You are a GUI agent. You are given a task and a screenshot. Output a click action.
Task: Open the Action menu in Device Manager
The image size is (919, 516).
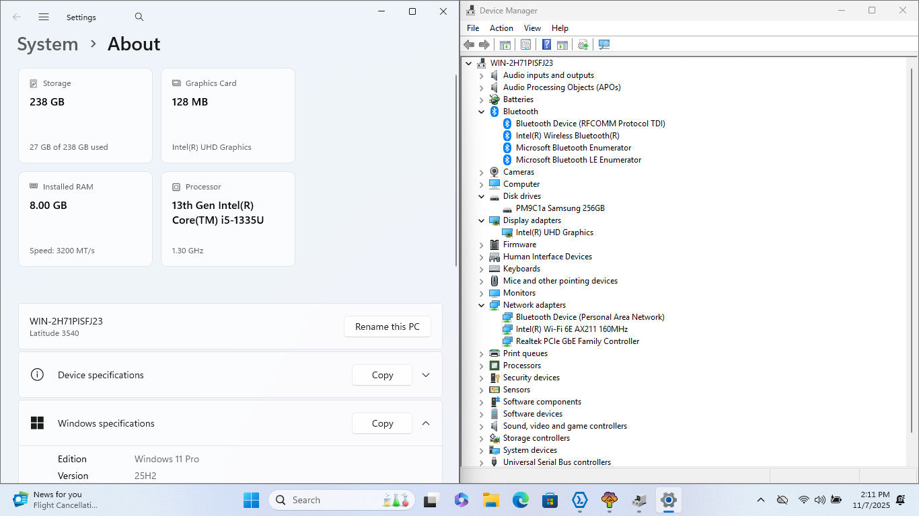501,28
